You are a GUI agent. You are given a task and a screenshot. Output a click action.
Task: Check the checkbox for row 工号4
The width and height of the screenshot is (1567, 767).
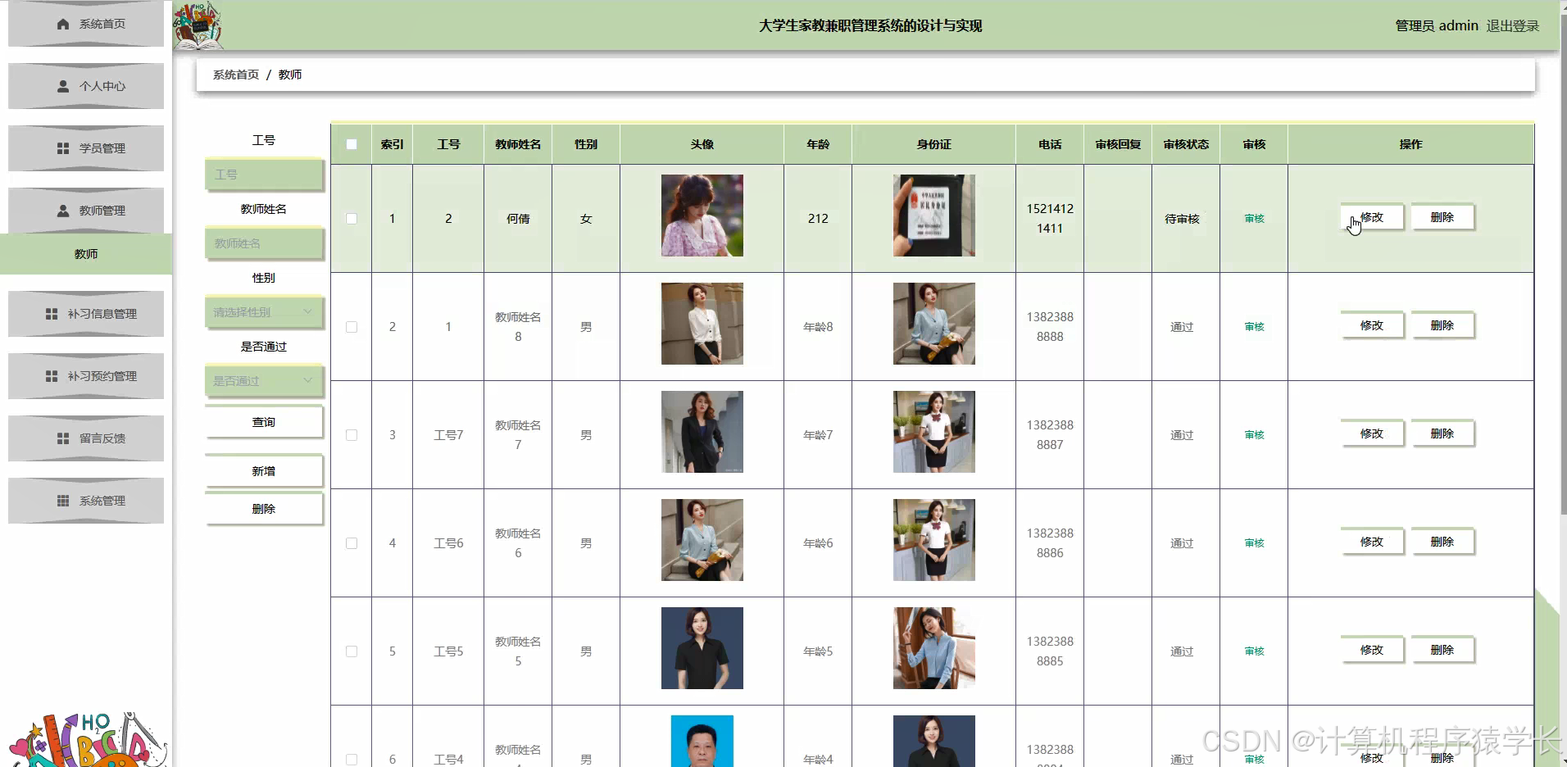352,760
